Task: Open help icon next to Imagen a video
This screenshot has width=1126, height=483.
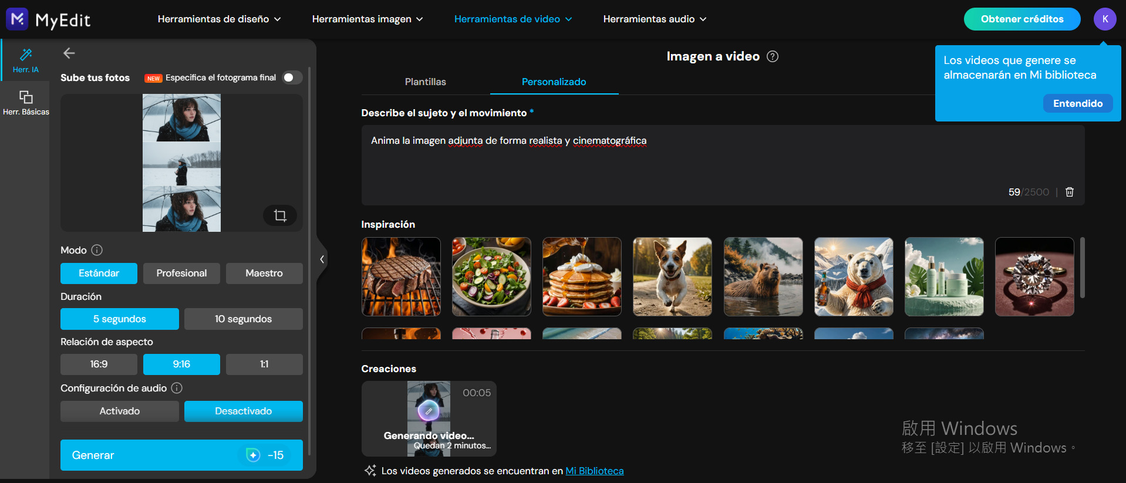Action: pyautogui.click(x=773, y=56)
